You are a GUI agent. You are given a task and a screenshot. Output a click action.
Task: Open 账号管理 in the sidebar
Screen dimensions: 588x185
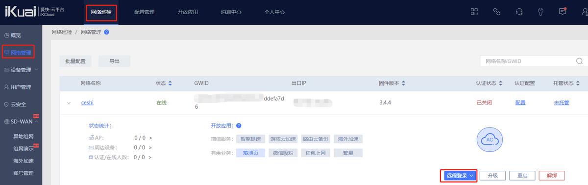click(x=23, y=173)
